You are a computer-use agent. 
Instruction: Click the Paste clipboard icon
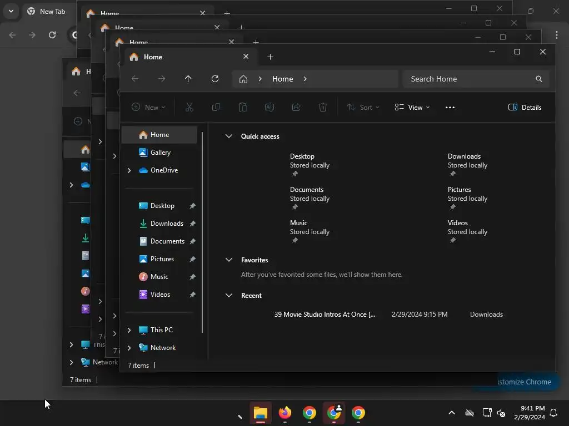pyautogui.click(x=243, y=107)
